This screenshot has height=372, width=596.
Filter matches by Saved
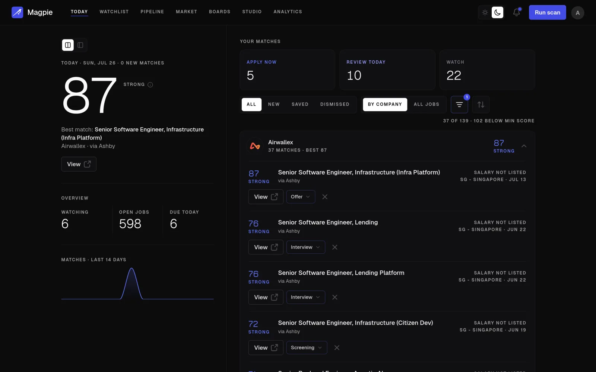pos(300,105)
